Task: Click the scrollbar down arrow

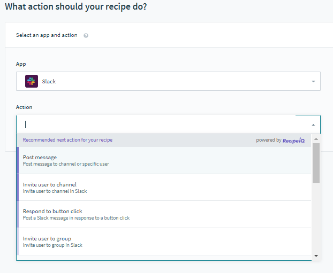Action: pyautogui.click(x=316, y=256)
